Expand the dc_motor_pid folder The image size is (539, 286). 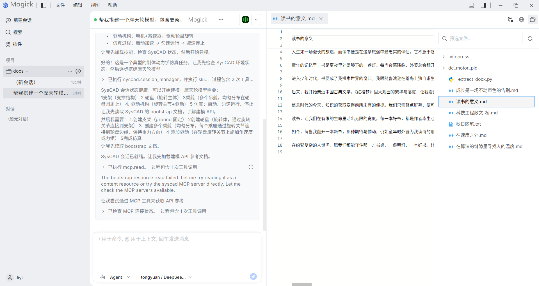pos(486,68)
